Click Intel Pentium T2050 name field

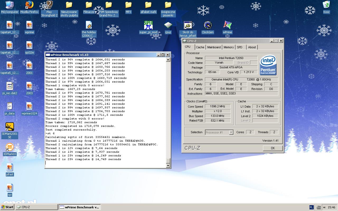(231, 58)
